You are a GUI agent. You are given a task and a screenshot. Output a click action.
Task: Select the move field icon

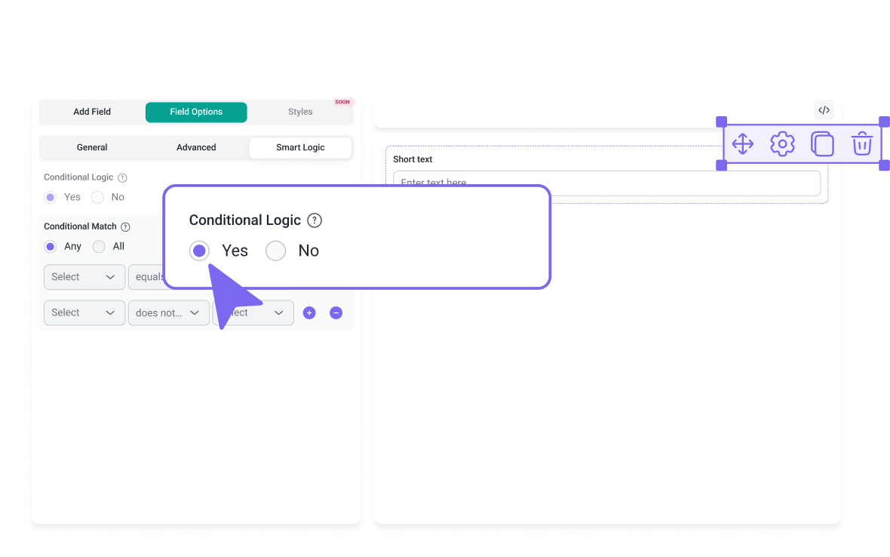742,143
